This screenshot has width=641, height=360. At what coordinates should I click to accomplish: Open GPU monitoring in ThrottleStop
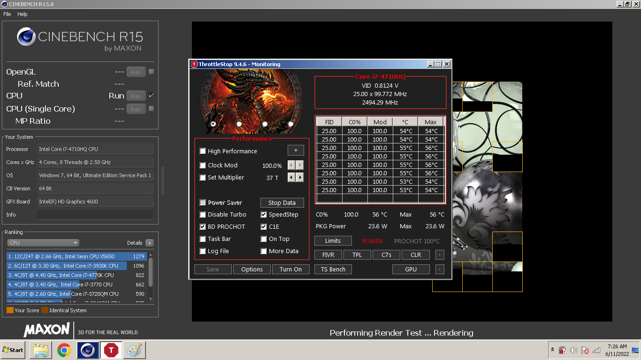(411, 269)
